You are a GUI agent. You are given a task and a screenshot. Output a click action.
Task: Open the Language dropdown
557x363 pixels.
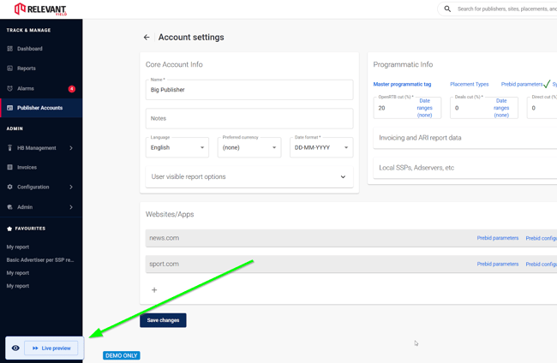(x=177, y=147)
